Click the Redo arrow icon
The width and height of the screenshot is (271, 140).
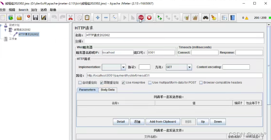(62, 18)
